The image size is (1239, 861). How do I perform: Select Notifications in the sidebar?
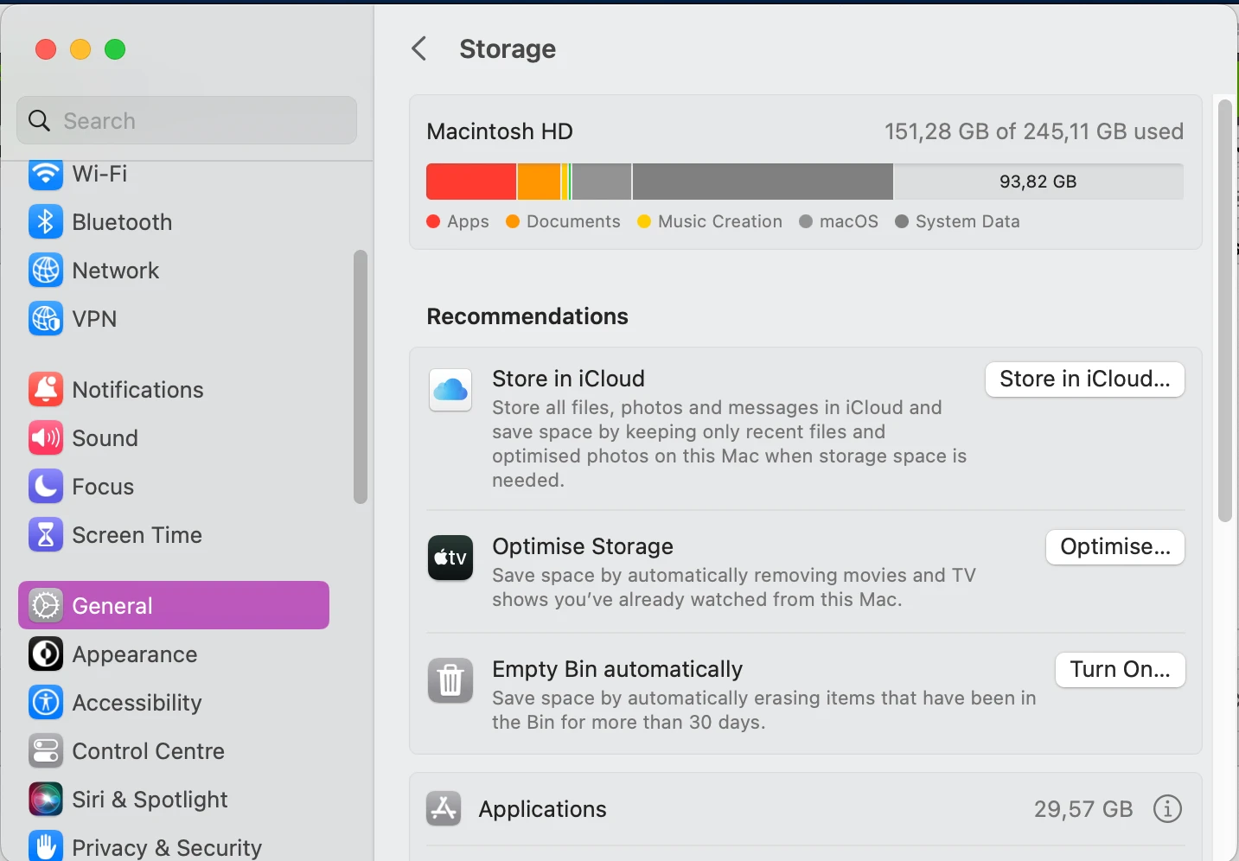click(138, 389)
